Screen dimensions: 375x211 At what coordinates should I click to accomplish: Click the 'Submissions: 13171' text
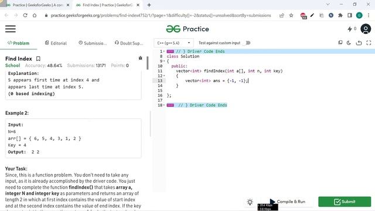pos(86,66)
